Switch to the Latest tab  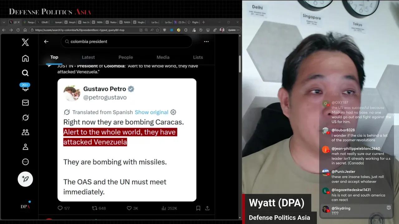coord(88,57)
